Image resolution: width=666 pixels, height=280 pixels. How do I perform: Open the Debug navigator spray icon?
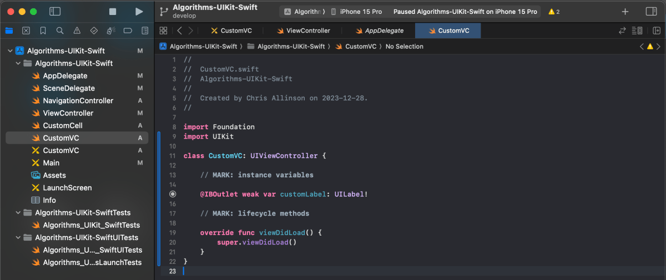[x=110, y=30]
